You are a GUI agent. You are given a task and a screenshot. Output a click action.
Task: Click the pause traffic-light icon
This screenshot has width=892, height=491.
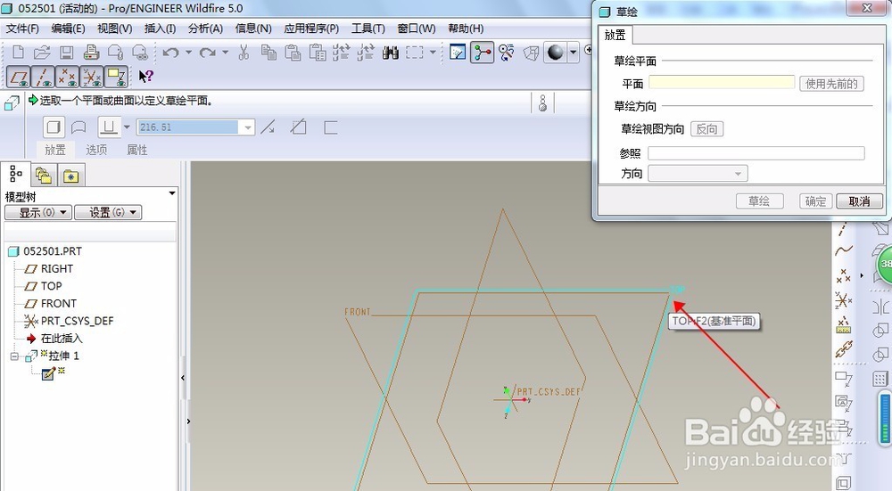click(x=542, y=102)
